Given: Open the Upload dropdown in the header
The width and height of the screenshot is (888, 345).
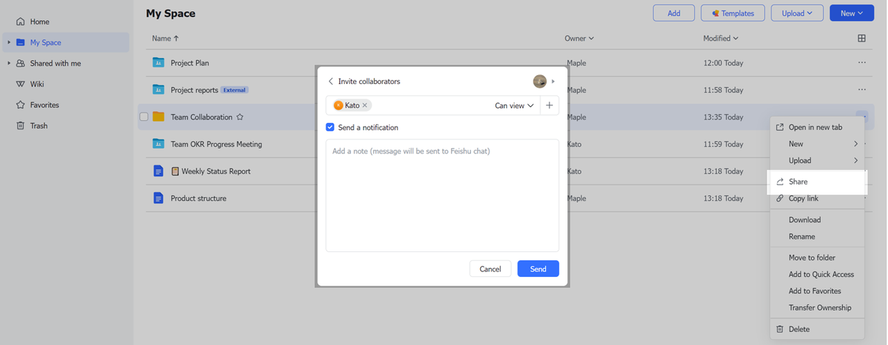Looking at the screenshot, I should tap(796, 13).
